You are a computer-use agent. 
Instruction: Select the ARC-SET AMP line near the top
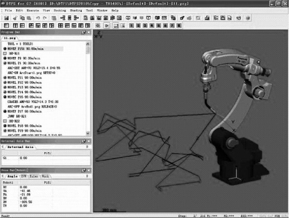pos(34,68)
